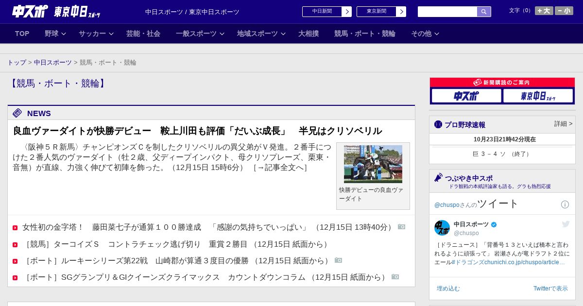Open the サッカー menu label
This screenshot has width=583, height=306.
[x=92, y=34]
